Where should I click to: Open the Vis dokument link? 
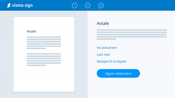(107, 48)
